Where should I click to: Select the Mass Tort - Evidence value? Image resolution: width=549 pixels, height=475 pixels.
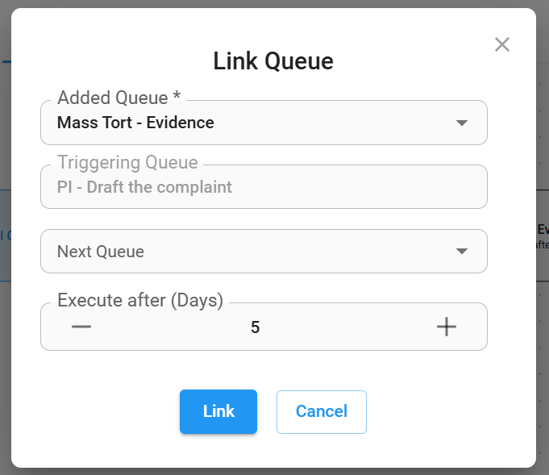point(135,123)
